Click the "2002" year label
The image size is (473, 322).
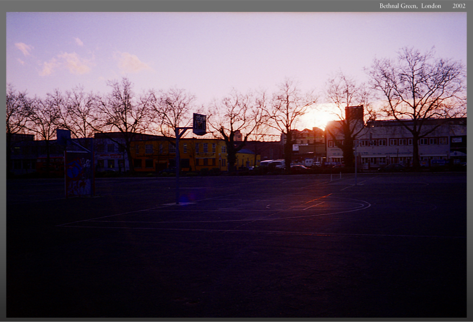pos(459,6)
